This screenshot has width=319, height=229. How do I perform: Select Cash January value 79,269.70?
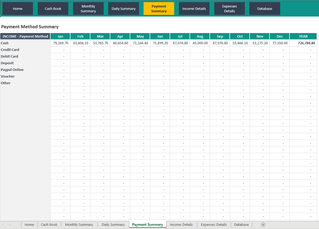click(60, 43)
